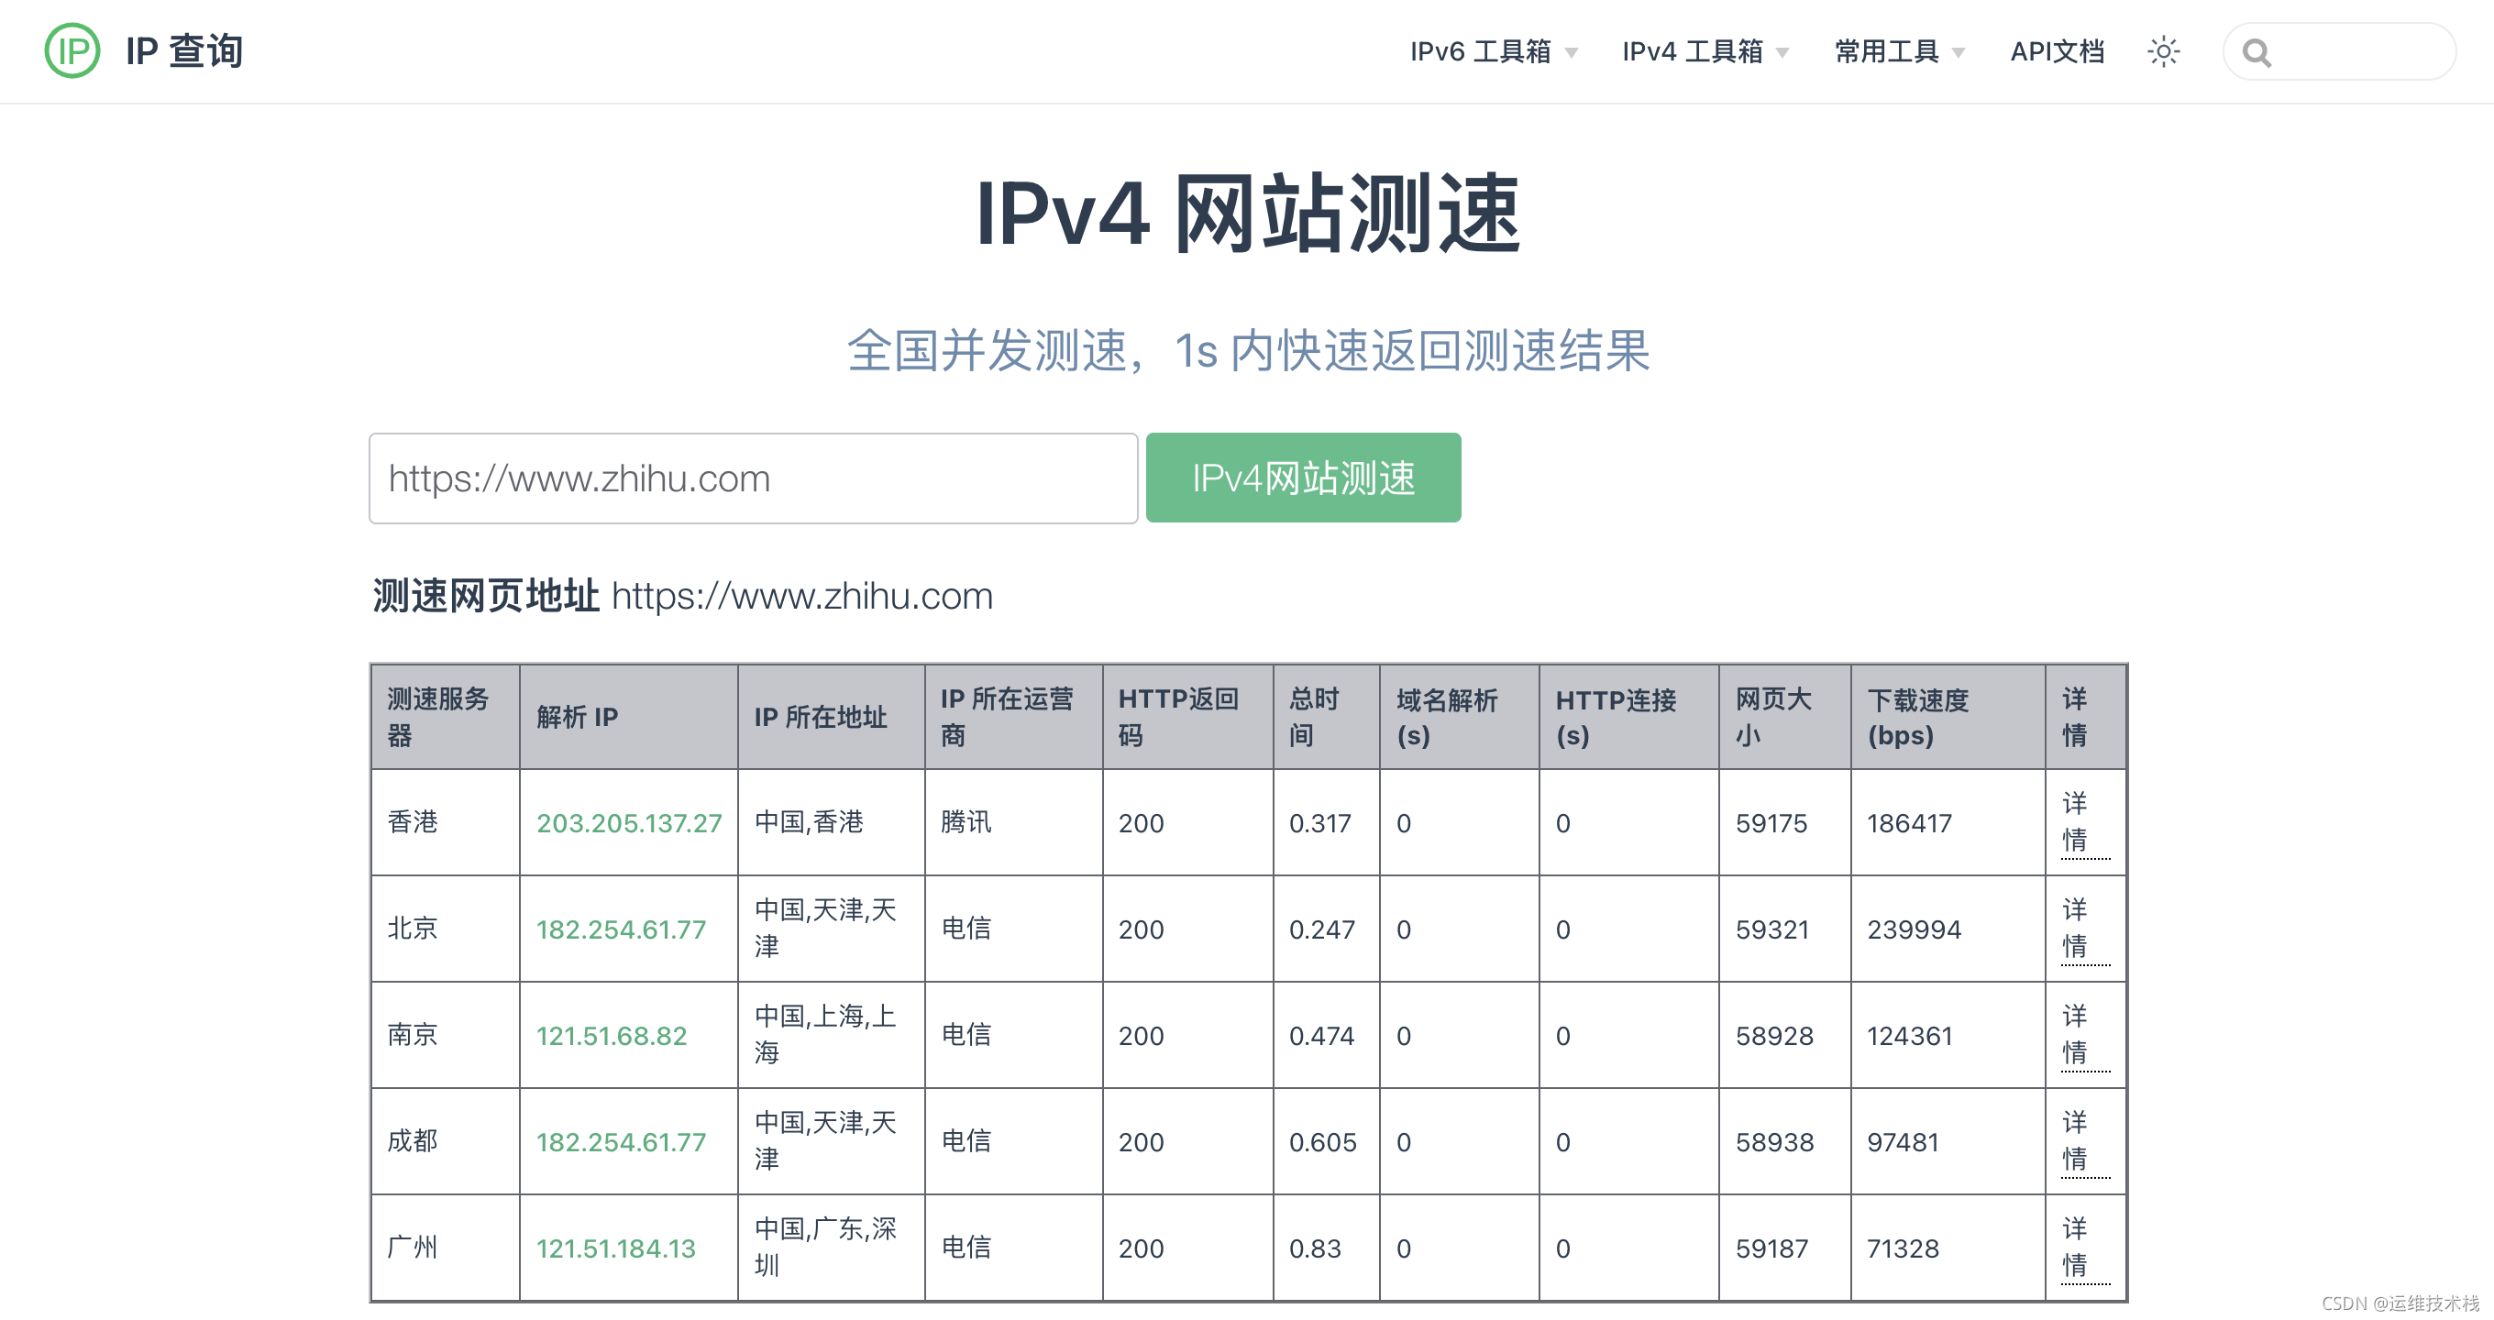Focus the URL input with zhihu.com placeholder

coord(752,478)
